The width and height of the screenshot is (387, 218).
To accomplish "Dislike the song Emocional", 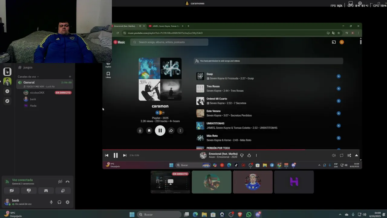I will (242, 155).
